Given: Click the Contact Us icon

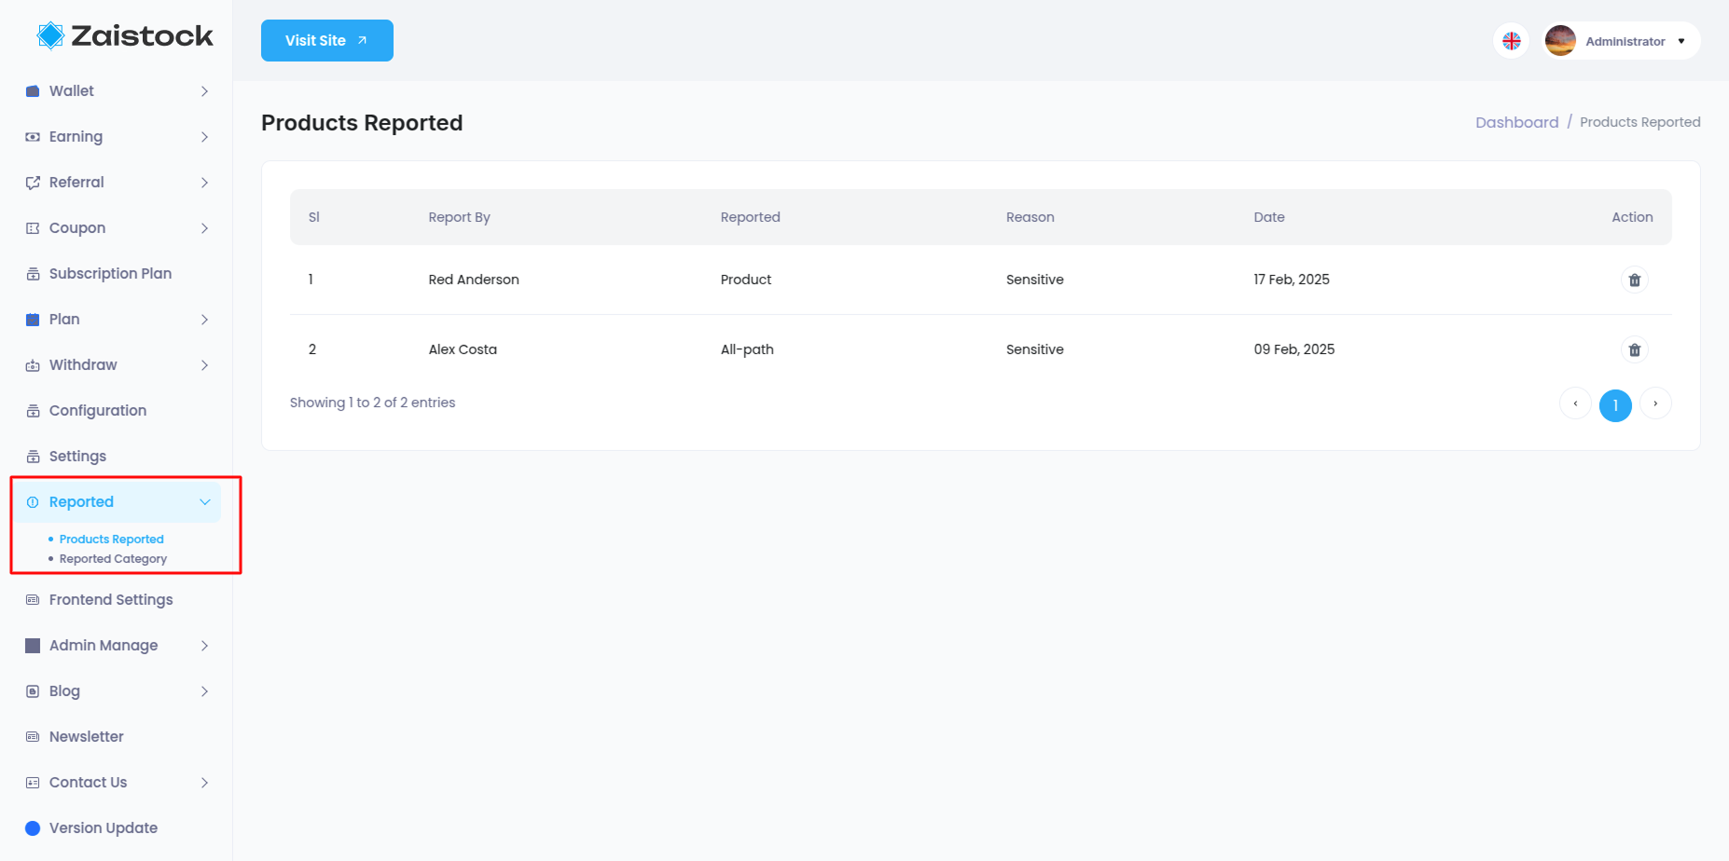Looking at the screenshot, I should 33,783.
